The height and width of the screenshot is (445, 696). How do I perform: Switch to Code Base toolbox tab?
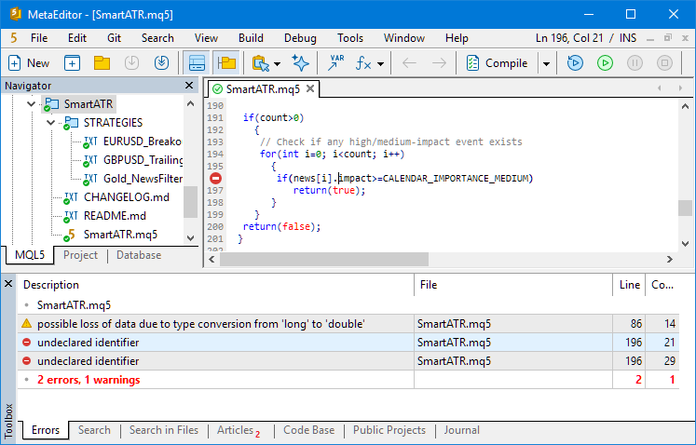tap(308, 430)
